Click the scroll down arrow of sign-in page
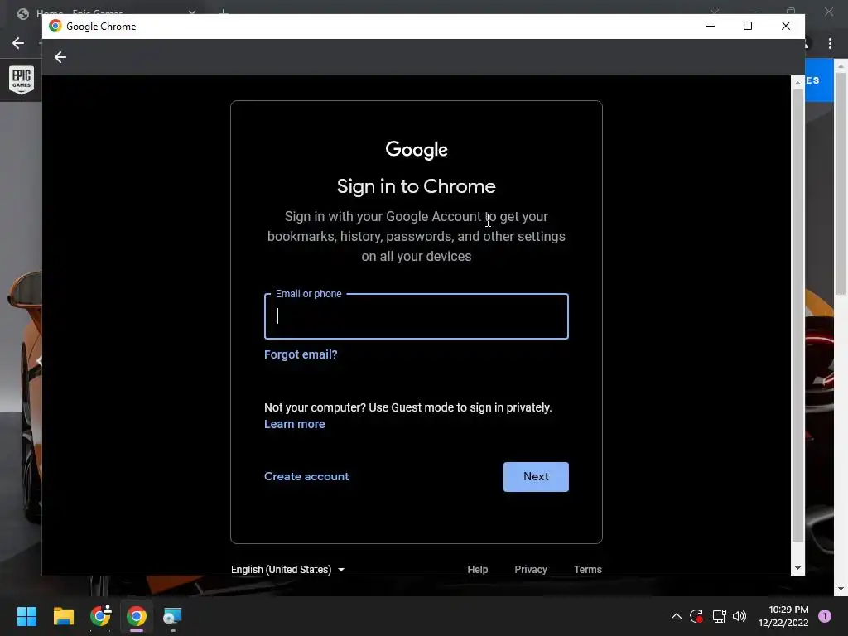 click(797, 568)
